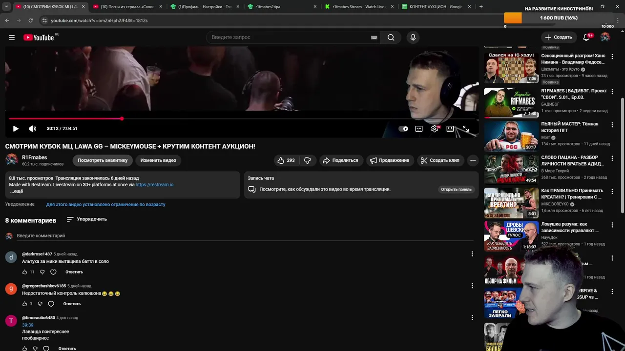Viewport: 625px width, 351px height.
Task: Open options for ПЬЯНЫЙ МАСТЕР video
Action: (x=612, y=125)
